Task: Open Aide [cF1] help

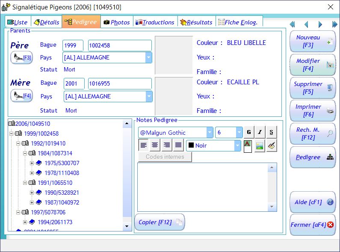Action: [x=313, y=202]
